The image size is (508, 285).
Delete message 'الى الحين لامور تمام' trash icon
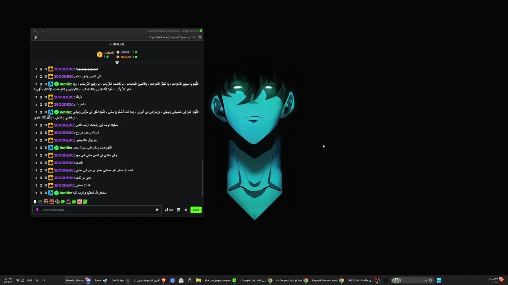coord(36,76)
